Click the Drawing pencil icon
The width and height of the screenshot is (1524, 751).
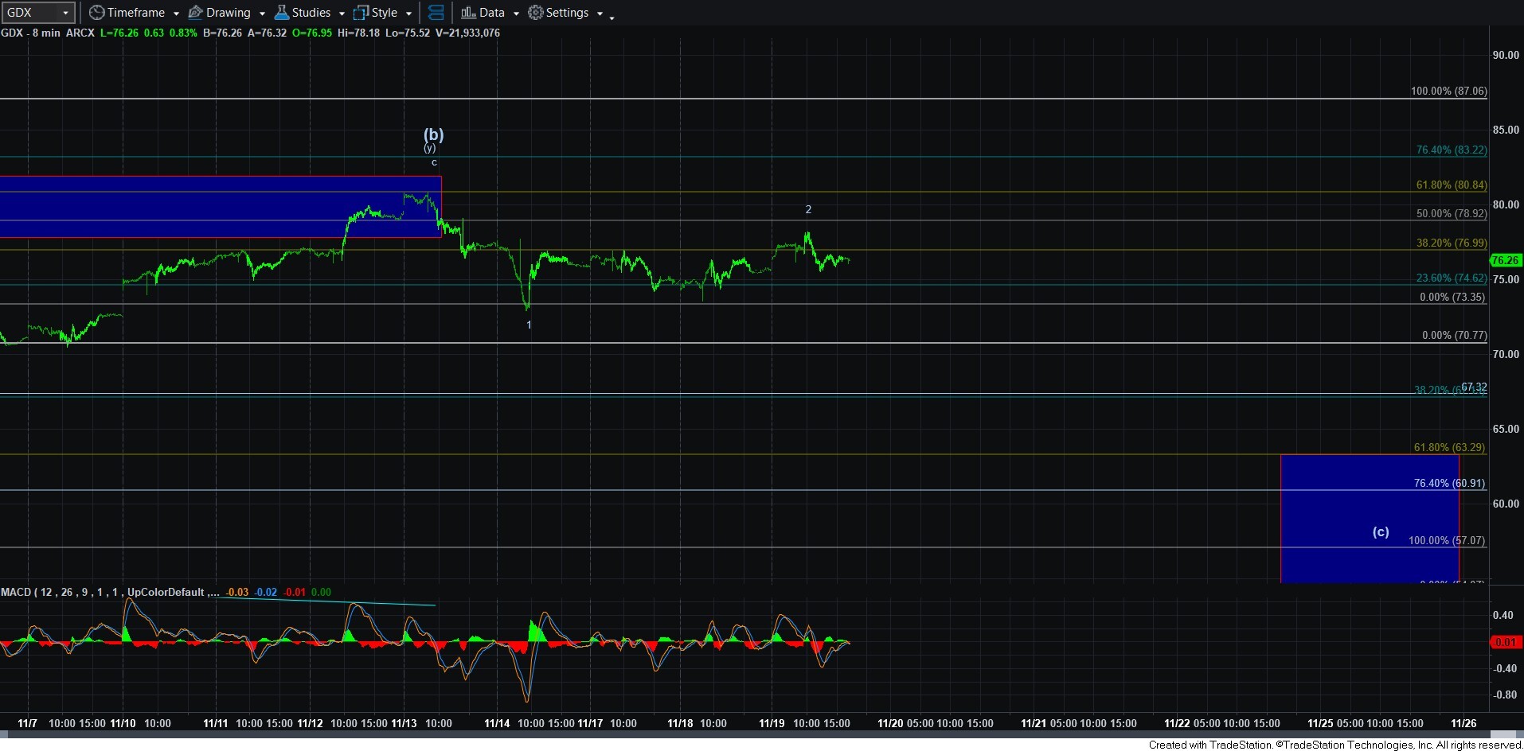pos(195,13)
